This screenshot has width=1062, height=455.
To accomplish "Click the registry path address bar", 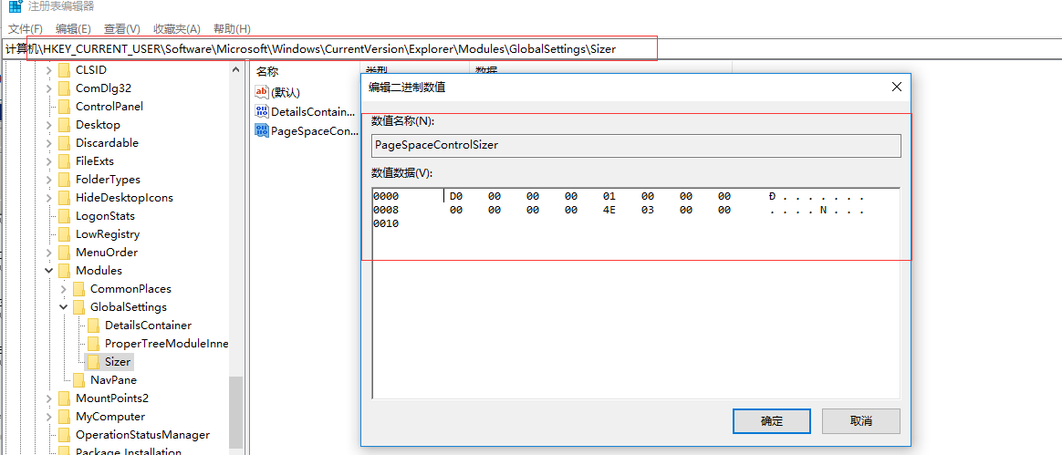I will coord(531,48).
